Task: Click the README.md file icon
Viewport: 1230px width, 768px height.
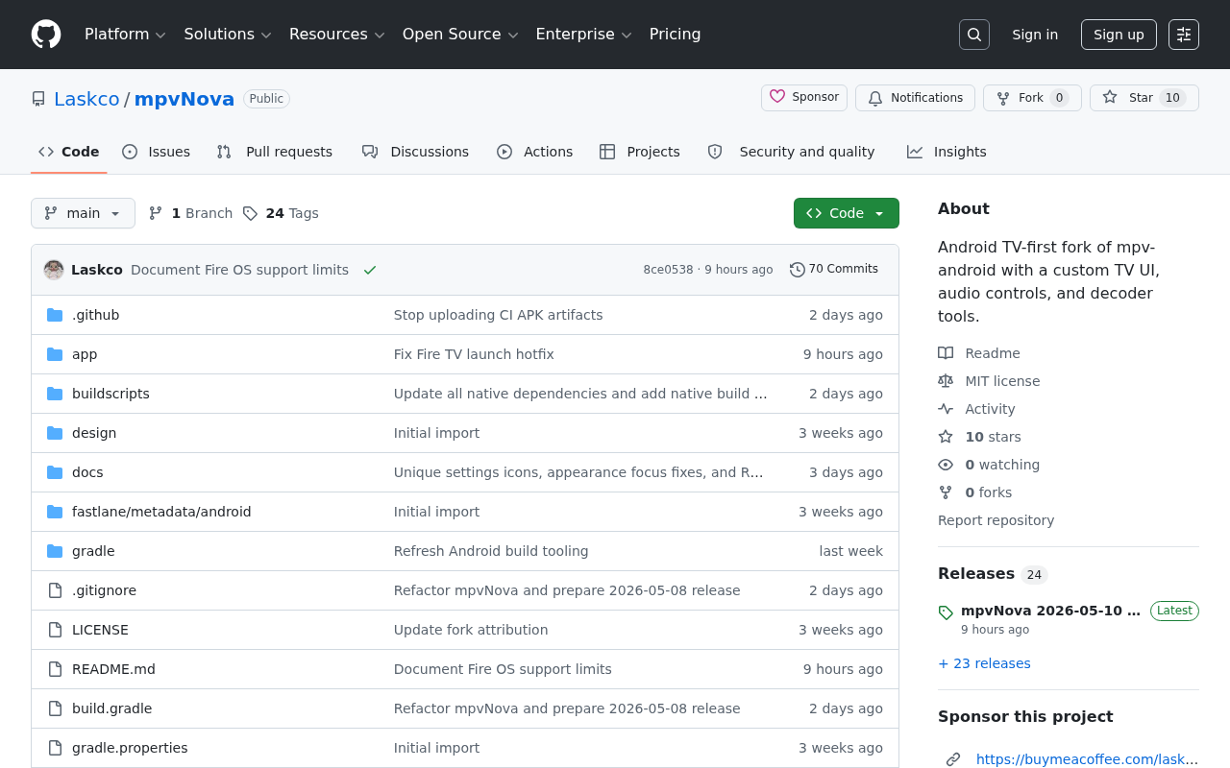Action: pos(55,669)
